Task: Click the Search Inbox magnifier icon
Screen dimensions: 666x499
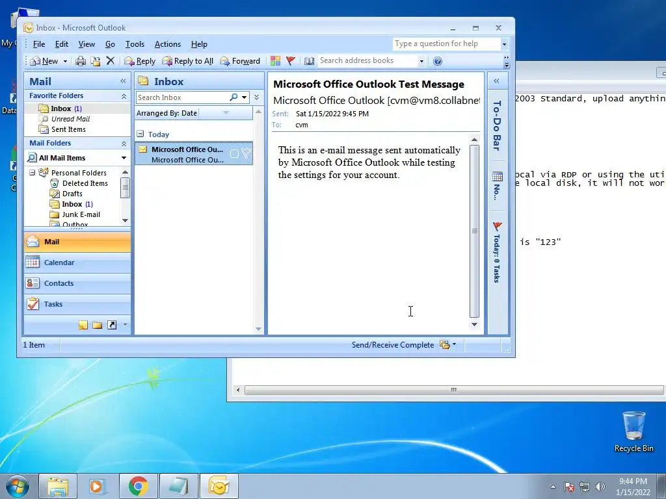Action: 233,97
